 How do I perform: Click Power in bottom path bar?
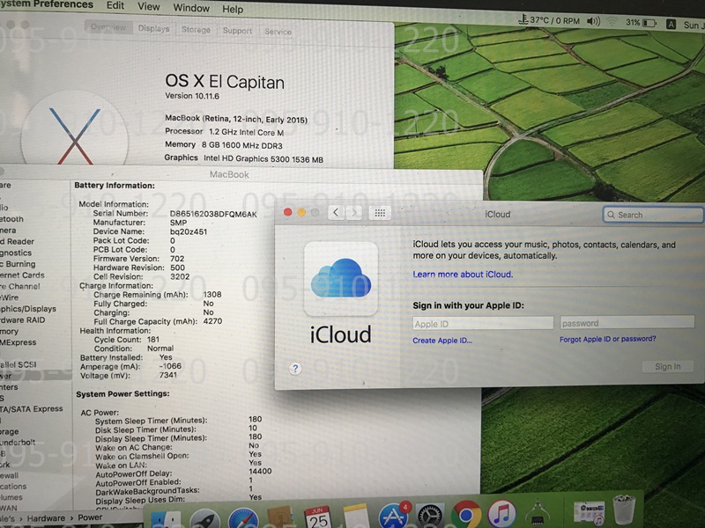[x=90, y=517]
